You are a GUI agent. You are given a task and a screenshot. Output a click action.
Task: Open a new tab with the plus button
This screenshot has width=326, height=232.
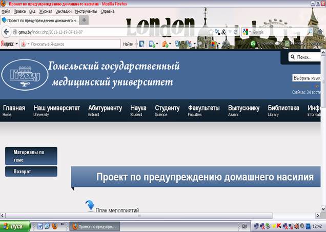[84, 20]
